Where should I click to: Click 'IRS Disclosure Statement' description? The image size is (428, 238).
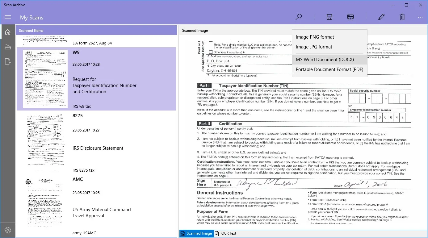tap(98, 148)
